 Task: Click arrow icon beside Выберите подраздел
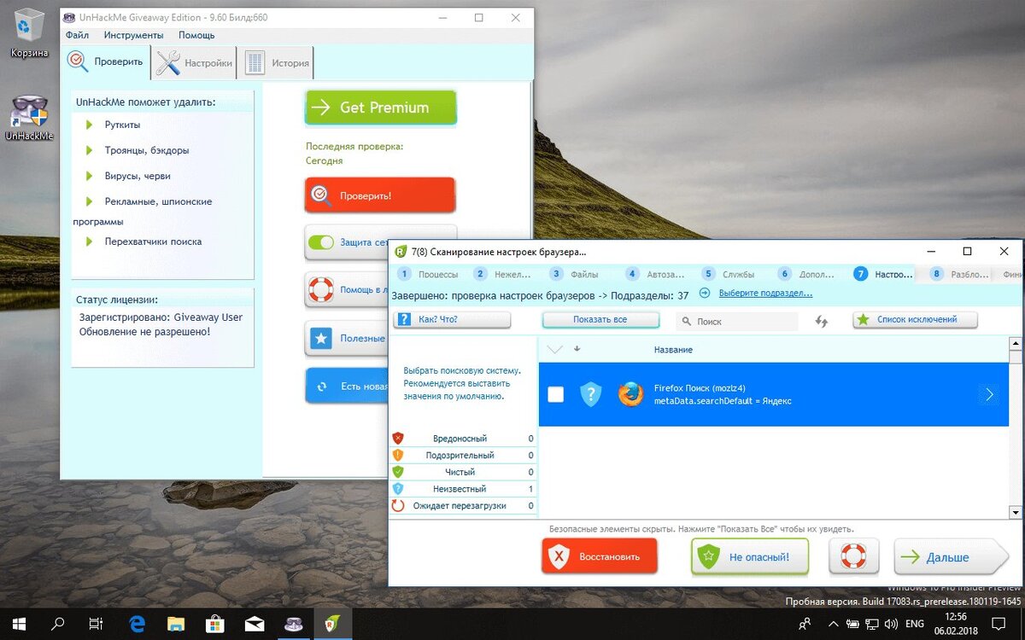[705, 293]
